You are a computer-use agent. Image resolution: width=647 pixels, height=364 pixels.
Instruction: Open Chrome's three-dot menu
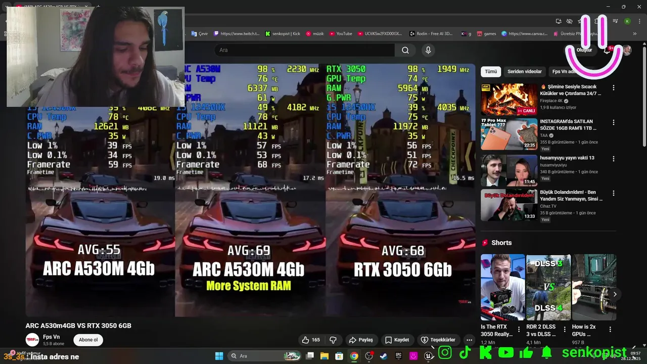pyautogui.click(x=638, y=21)
